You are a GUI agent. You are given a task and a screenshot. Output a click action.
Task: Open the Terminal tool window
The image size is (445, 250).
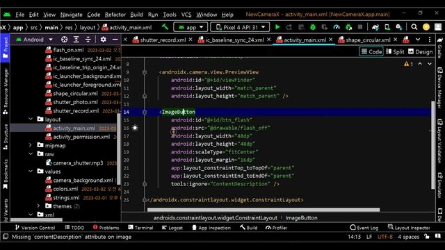(x=140, y=228)
